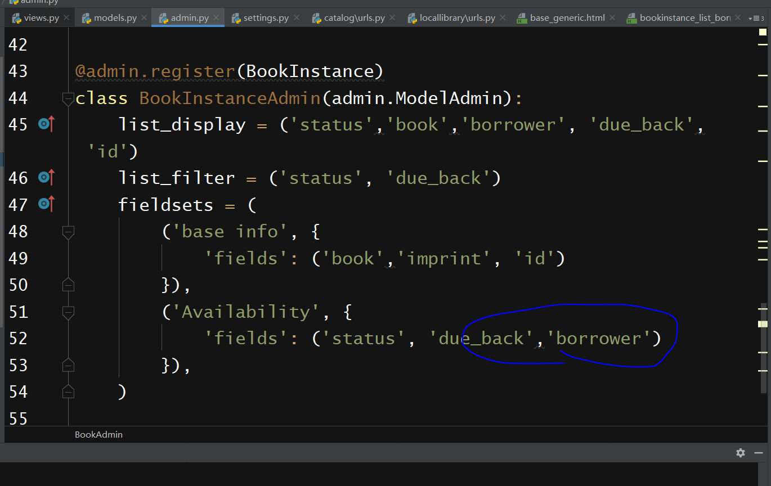
Task: Click the fold end marker on line 54
Action: pos(68,391)
